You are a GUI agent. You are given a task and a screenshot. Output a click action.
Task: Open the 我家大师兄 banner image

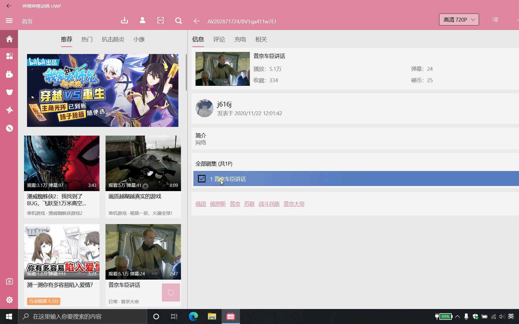[103, 90]
